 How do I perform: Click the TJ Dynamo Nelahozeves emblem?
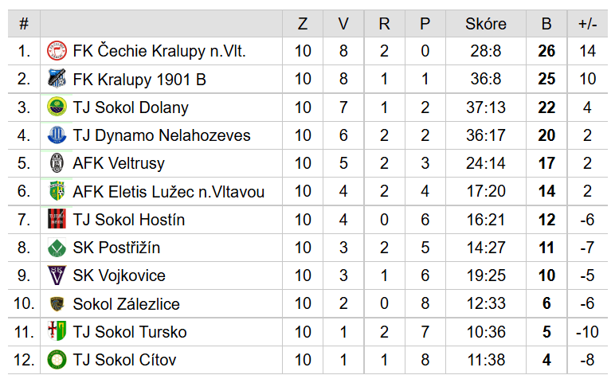click(57, 135)
